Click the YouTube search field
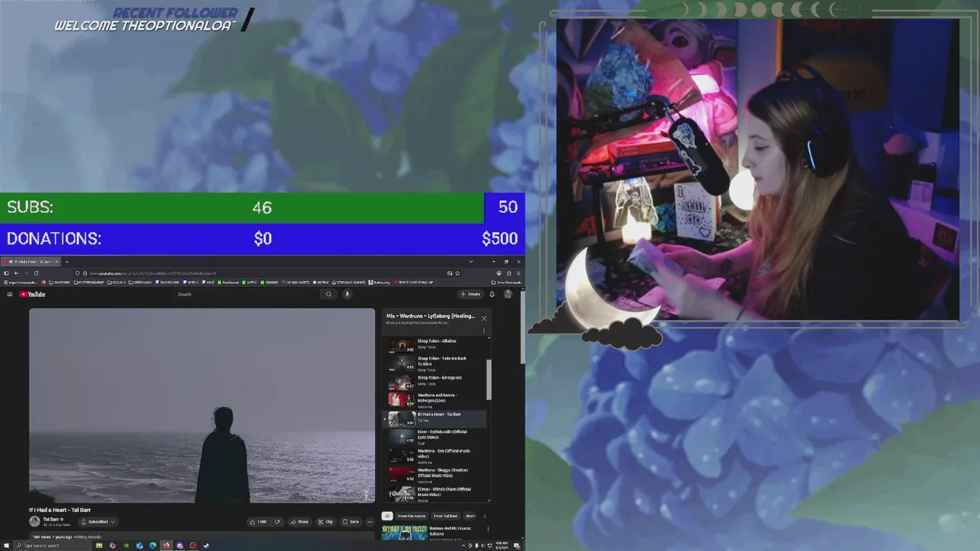Screen dimensions: 980x551 245,295
